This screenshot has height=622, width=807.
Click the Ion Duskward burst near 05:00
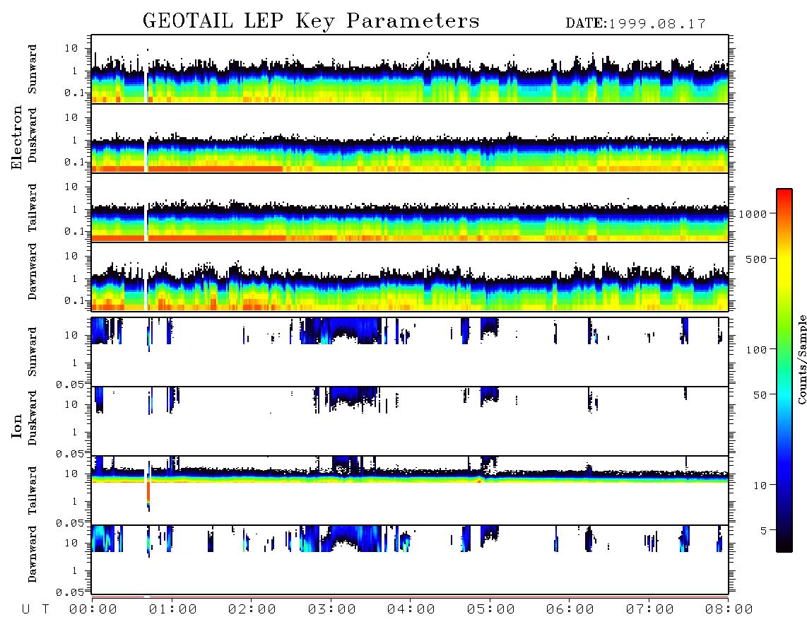click(490, 394)
